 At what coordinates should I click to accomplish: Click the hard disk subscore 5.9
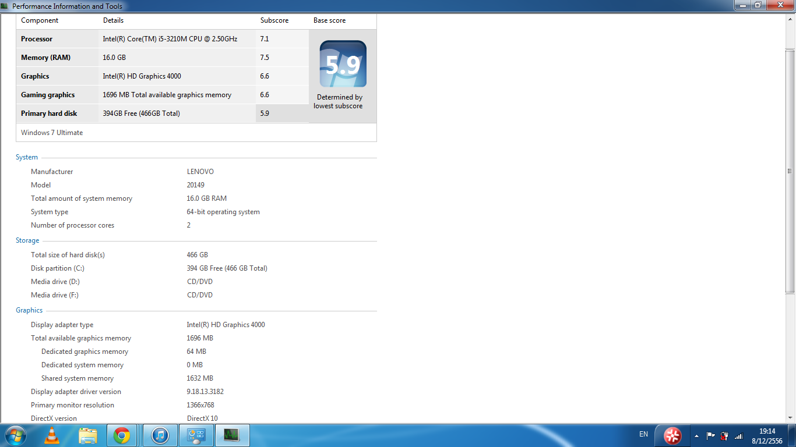(265, 113)
